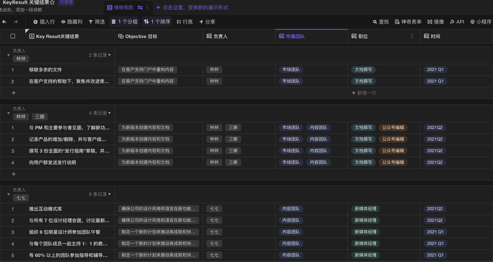Viewport: 493px width, 262px height.
Task: Click the undo arrow icon
Action: tap(4, 22)
